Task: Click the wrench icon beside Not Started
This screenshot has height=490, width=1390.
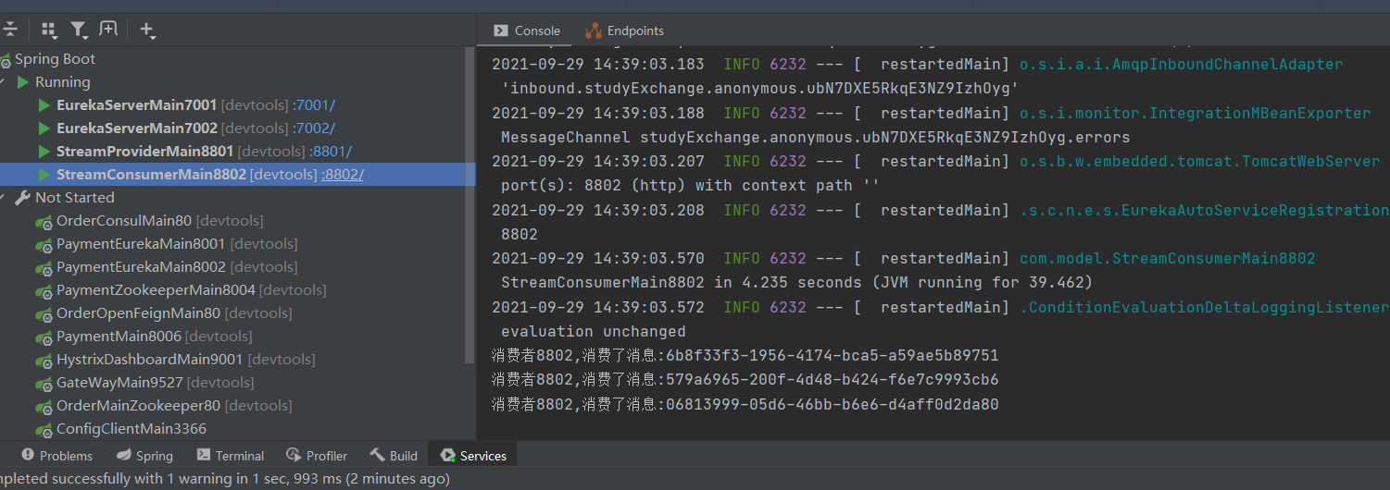Action: (x=23, y=198)
